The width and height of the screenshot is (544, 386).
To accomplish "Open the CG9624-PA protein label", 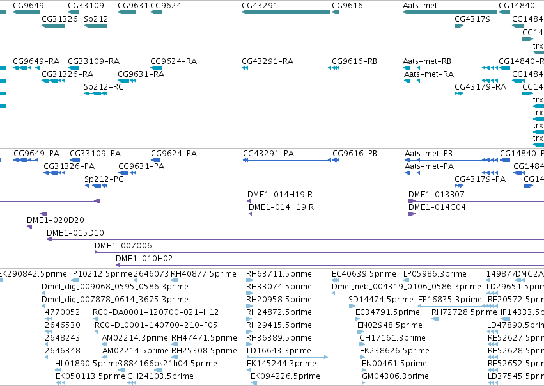I will [x=174, y=153].
